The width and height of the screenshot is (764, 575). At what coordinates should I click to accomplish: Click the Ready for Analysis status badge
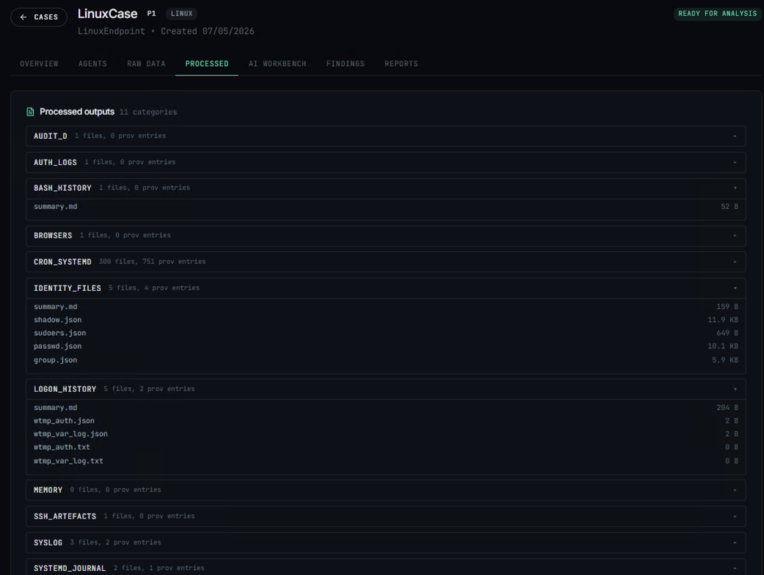[718, 13]
